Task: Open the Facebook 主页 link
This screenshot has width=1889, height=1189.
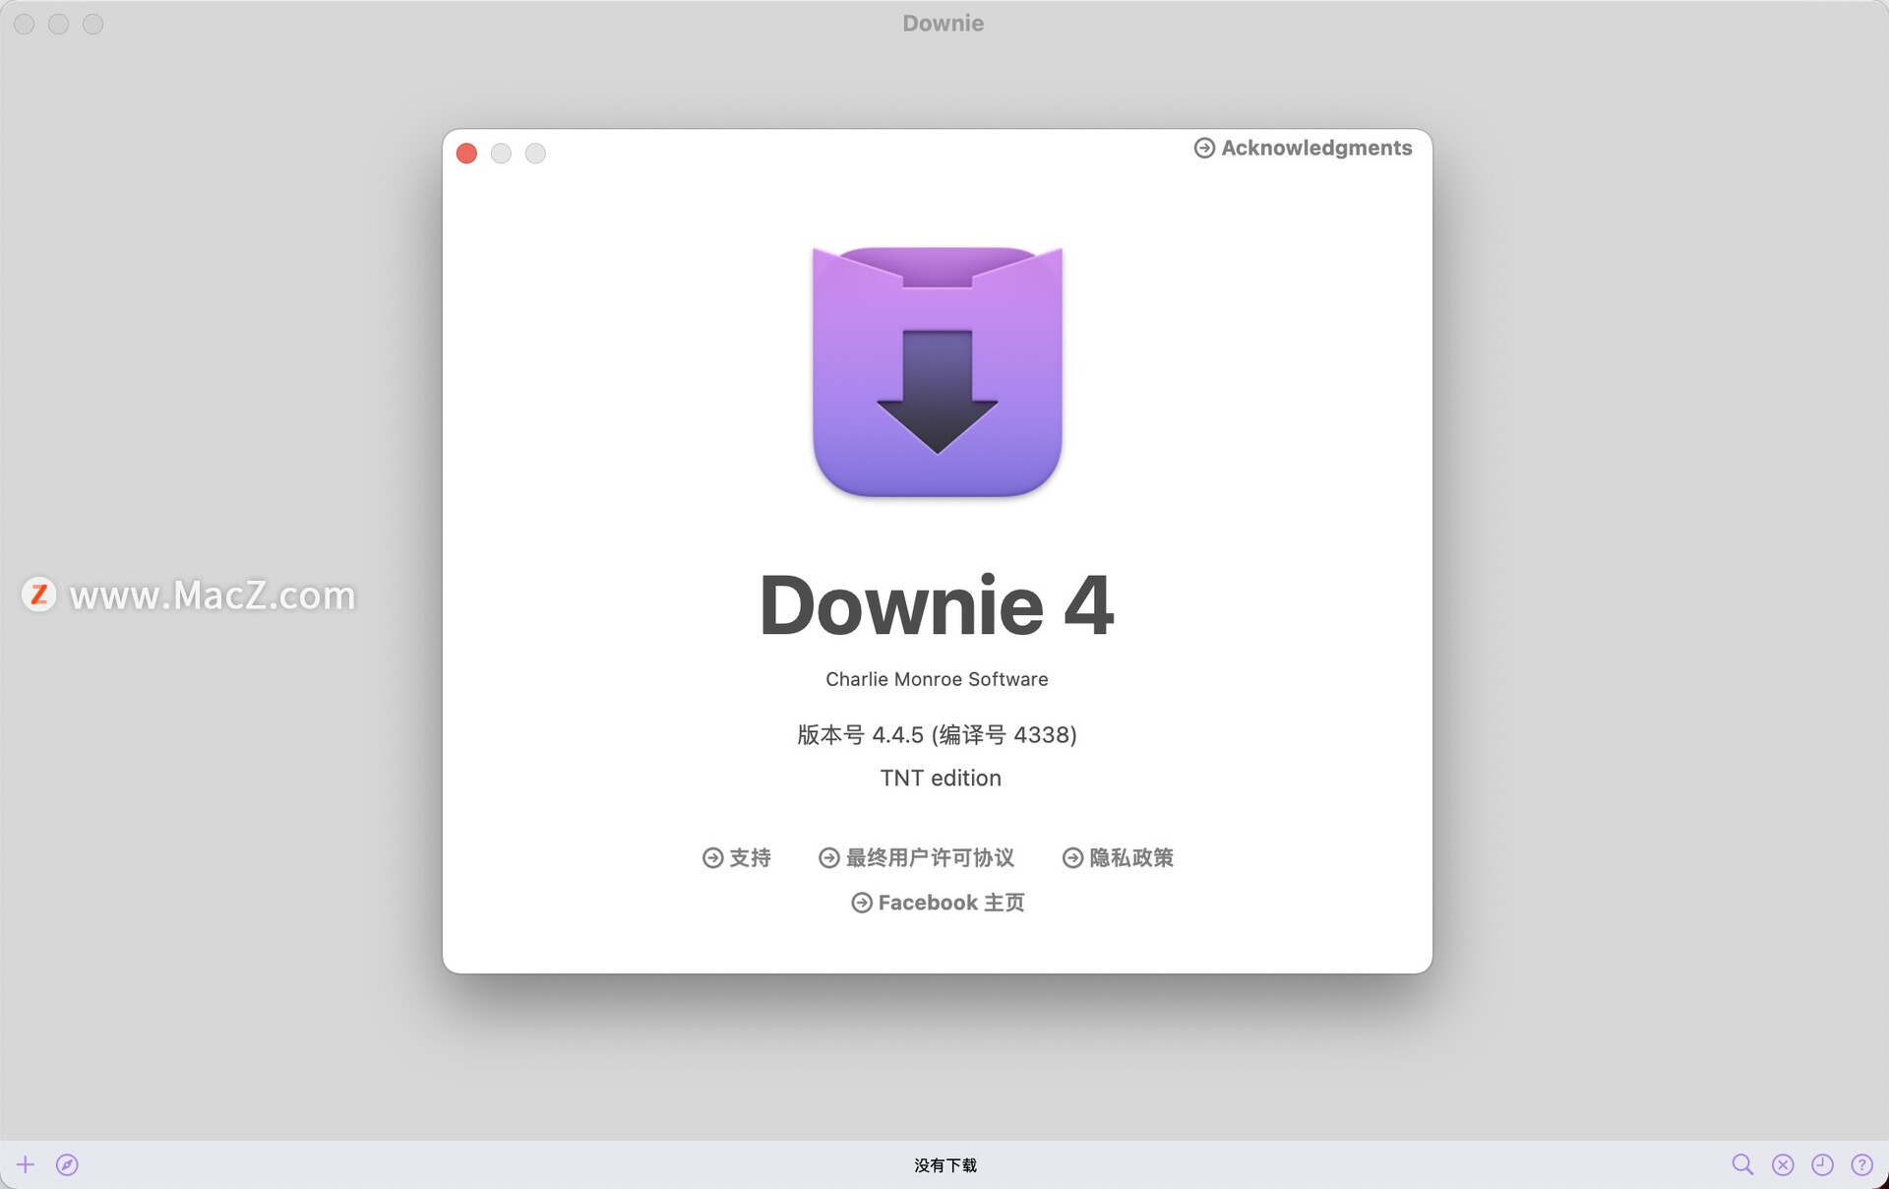Action: [x=938, y=903]
